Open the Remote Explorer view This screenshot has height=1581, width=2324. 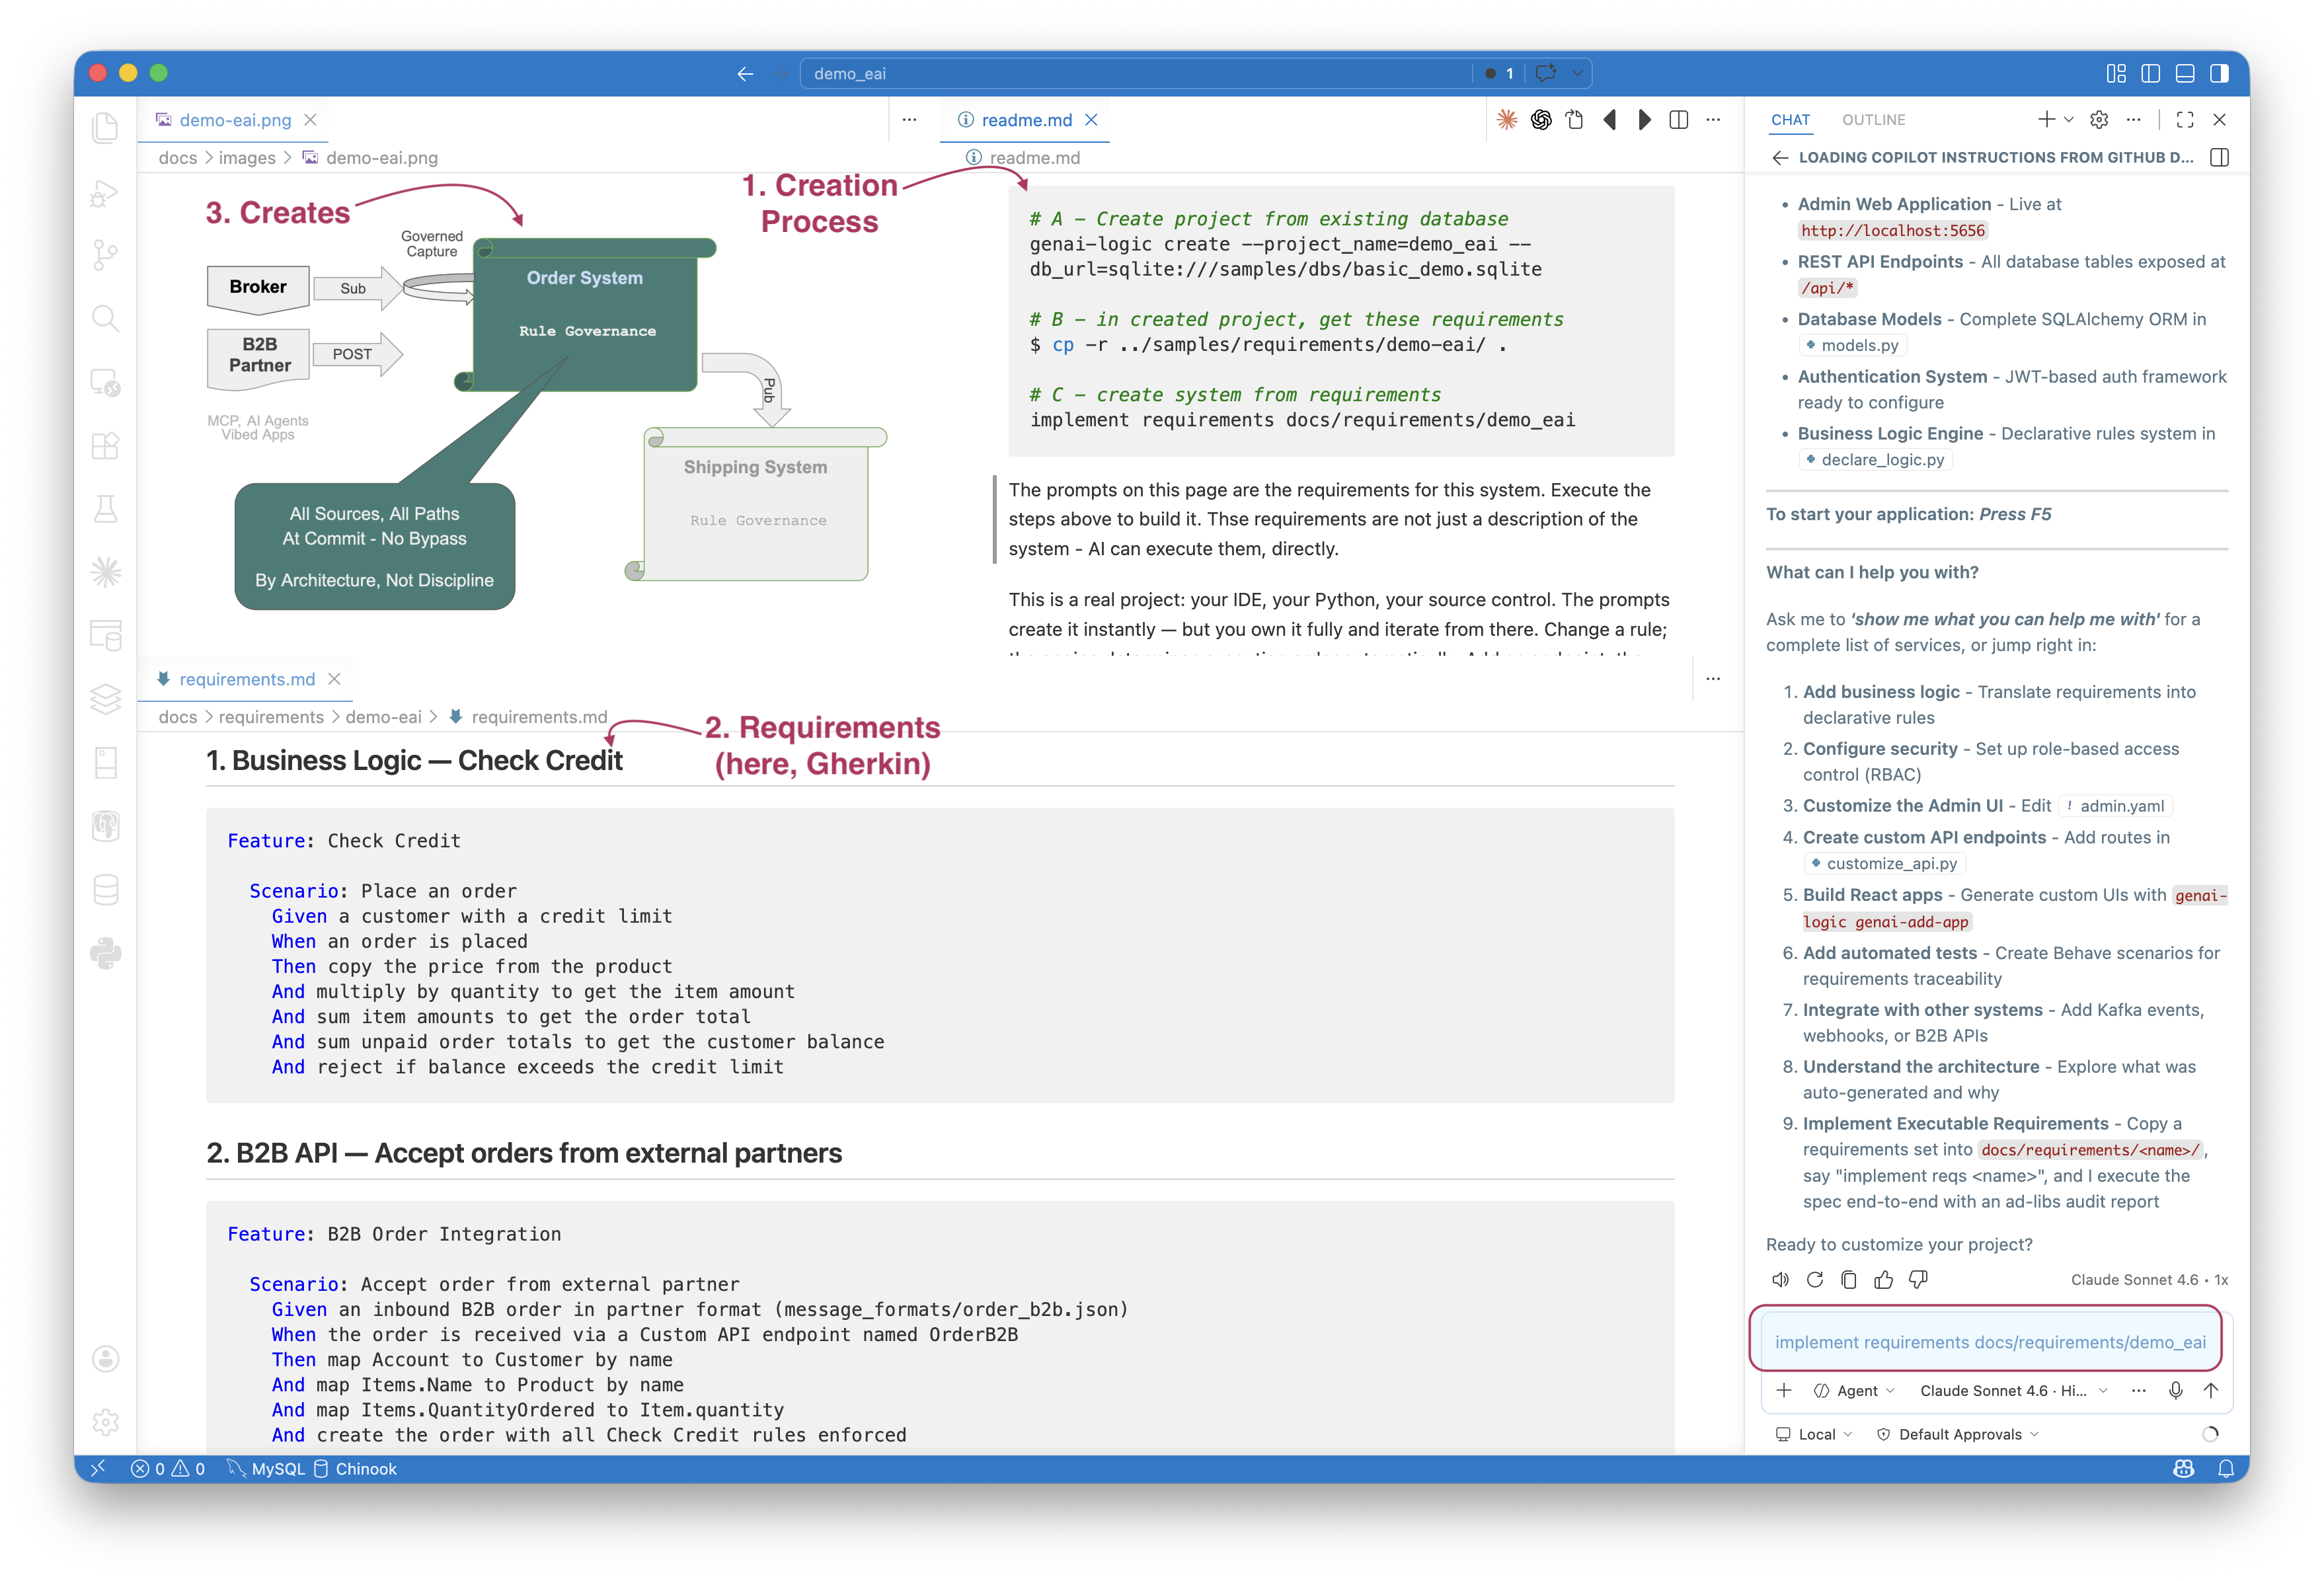105,382
